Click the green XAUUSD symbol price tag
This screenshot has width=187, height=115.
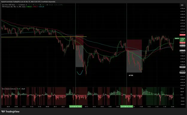click(177, 38)
